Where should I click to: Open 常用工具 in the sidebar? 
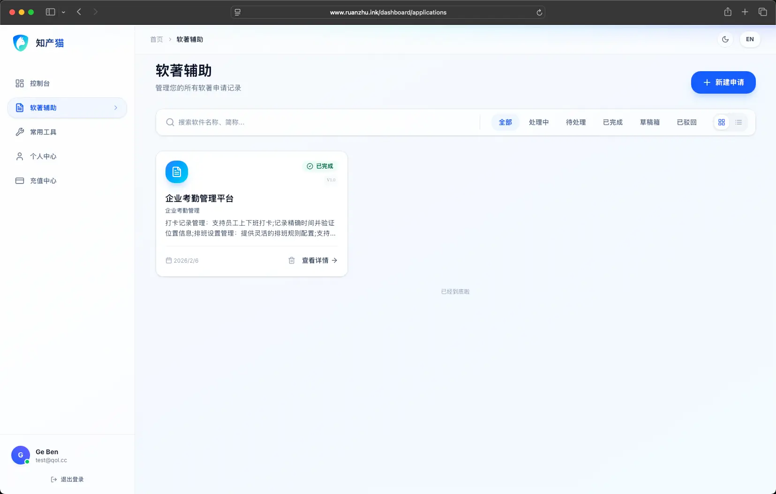click(43, 132)
